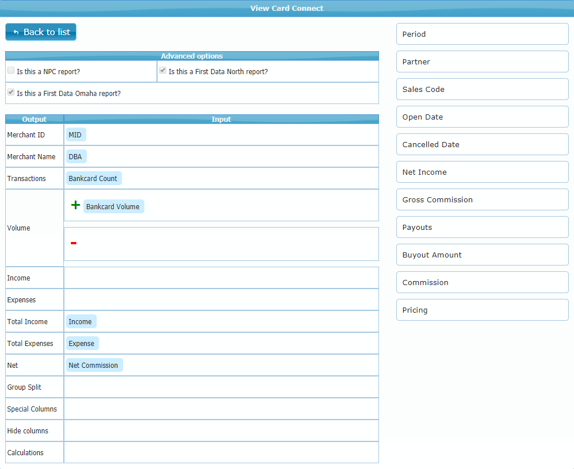Screen dimensions: 574x469
Task: Select the Sales Code field item
Action: 482,89
